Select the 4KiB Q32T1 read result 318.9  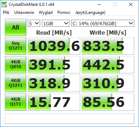click(54, 83)
